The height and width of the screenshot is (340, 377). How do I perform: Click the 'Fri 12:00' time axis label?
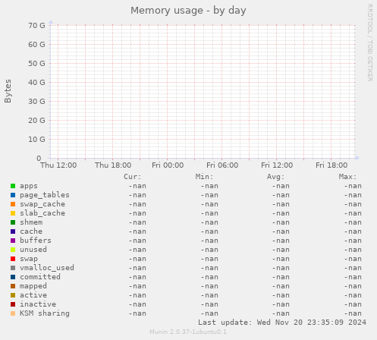(x=277, y=165)
